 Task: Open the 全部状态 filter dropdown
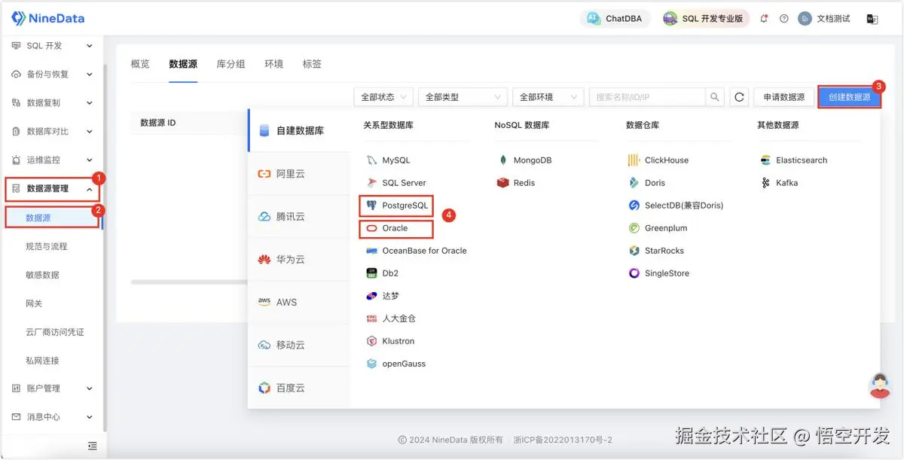click(383, 97)
